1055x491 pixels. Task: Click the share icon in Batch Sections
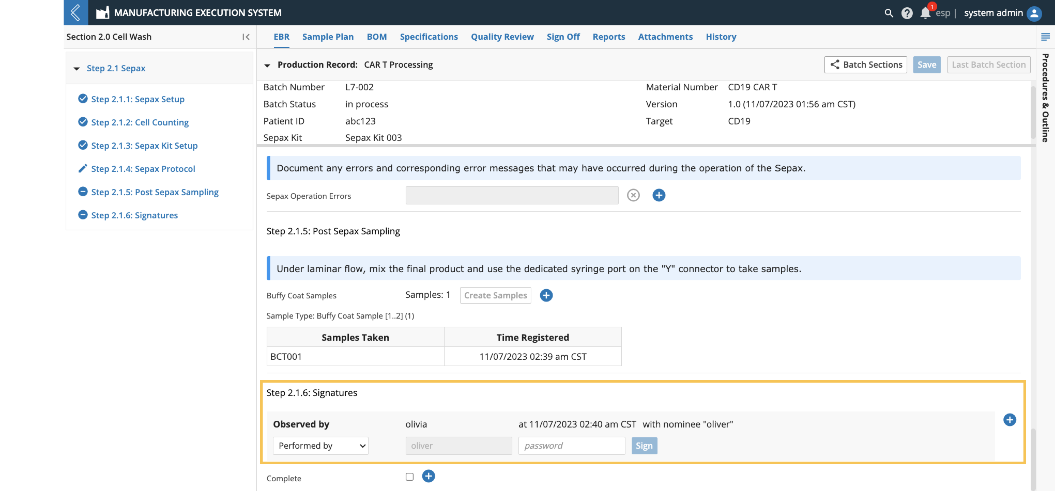click(x=834, y=65)
